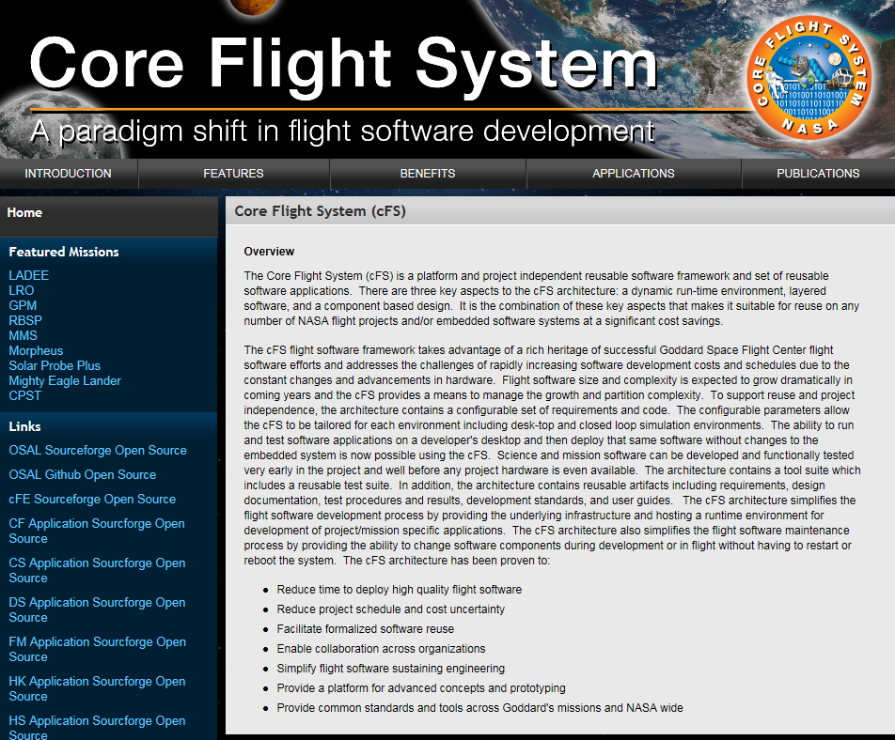Open the CPST mission link

[25, 395]
